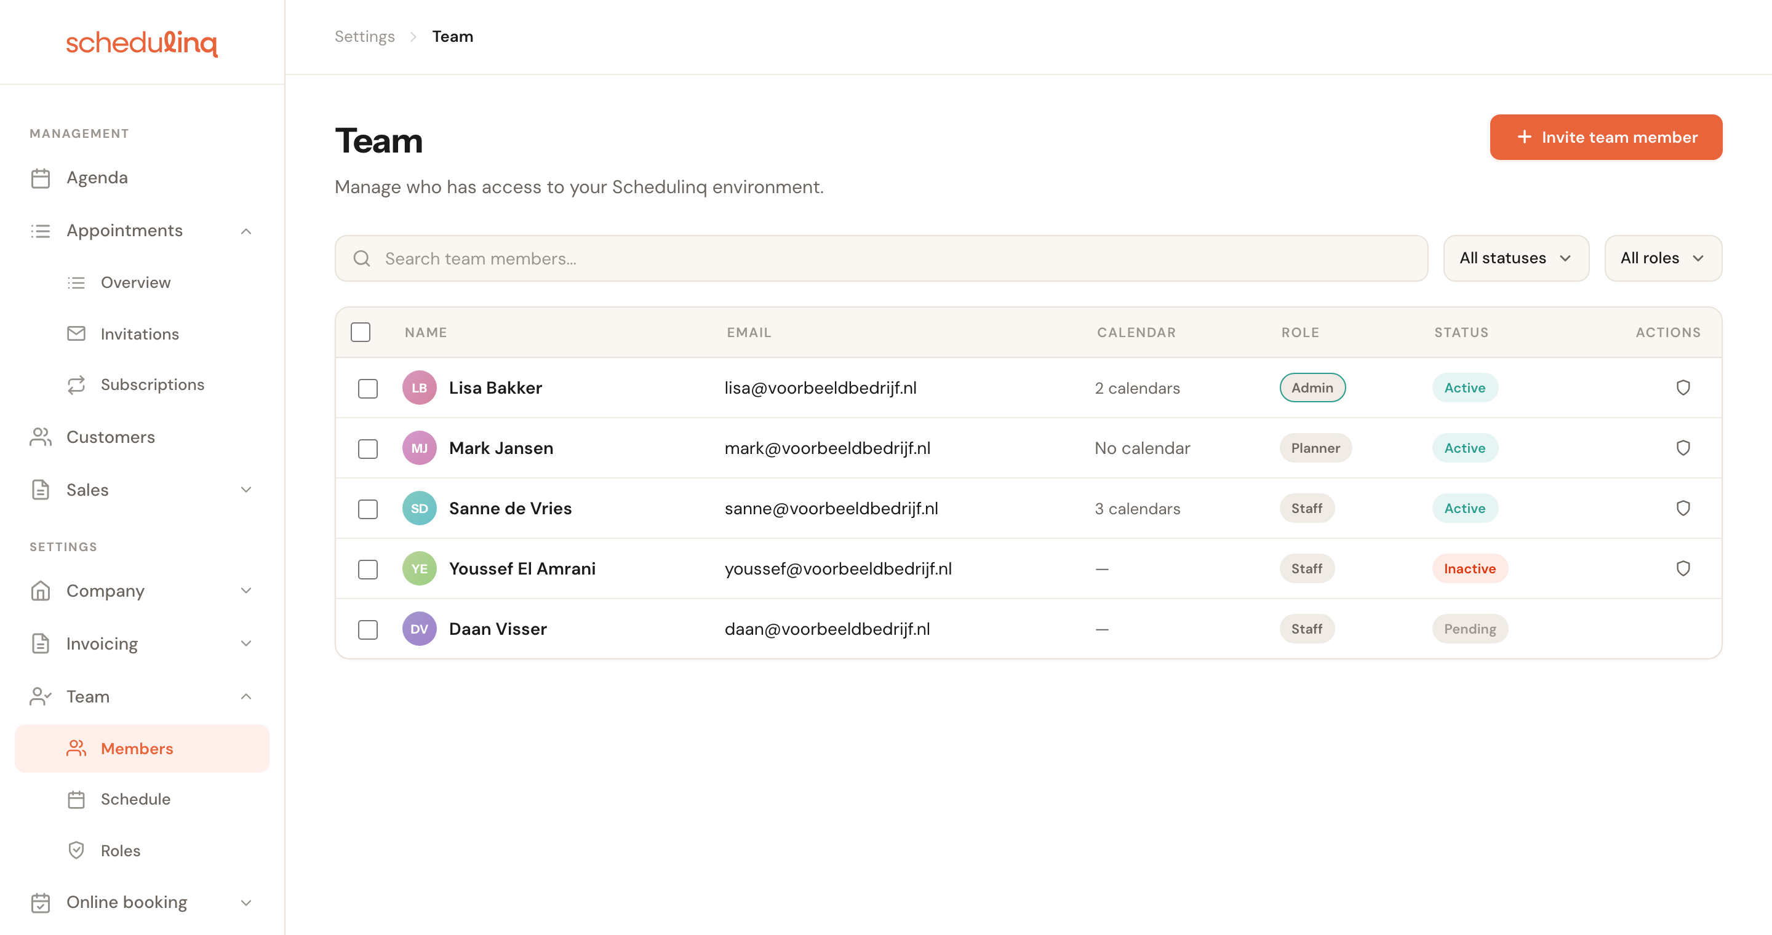The image size is (1772, 935).
Task: Click Lisa Bakker's LB avatar
Action: pos(419,388)
